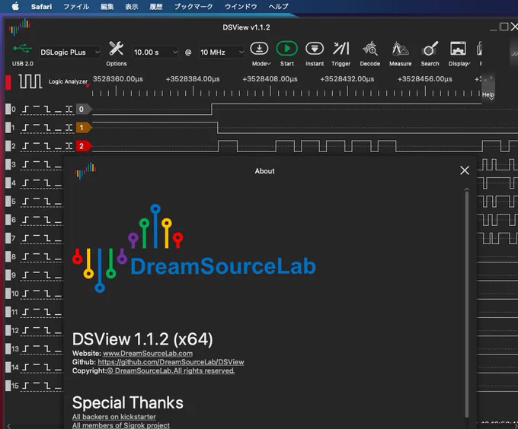Open the Measure panel
This screenshot has height=429, width=518.
pos(401,54)
